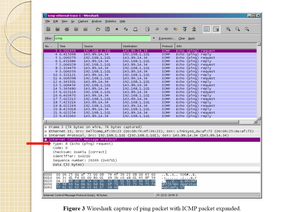Viewport: 283px width, 212px height.
Task: Select packet 4 Echo reply row
Action: coord(150,54)
